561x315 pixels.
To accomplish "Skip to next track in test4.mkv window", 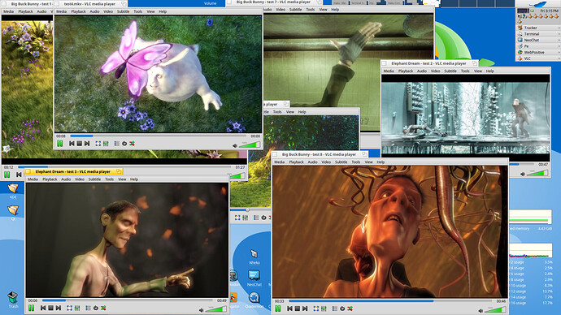I will point(87,144).
